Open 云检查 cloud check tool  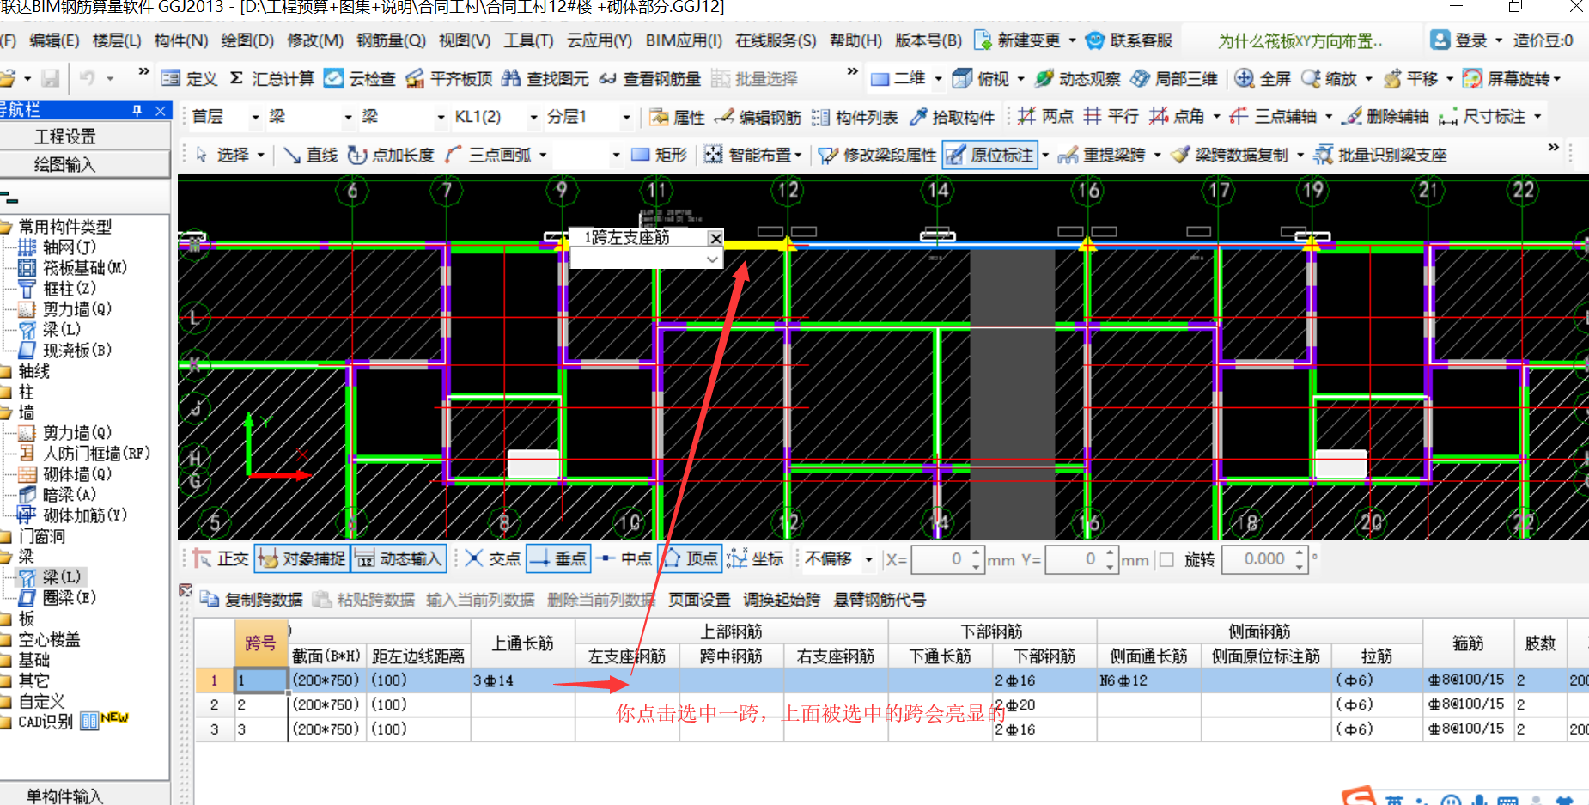359,78
